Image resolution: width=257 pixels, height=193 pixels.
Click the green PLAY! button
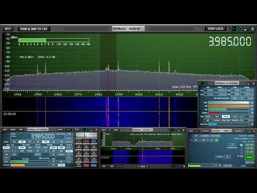[x=250, y=157]
